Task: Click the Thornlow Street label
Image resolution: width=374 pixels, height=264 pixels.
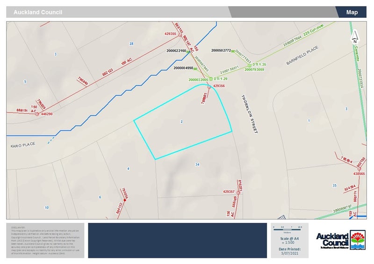Action: tap(249, 114)
